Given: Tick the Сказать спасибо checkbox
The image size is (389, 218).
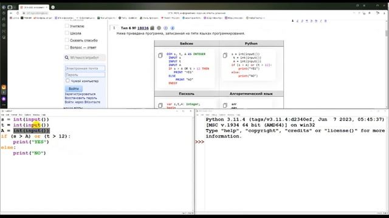Looking at the screenshot, I should (x=67, y=40).
